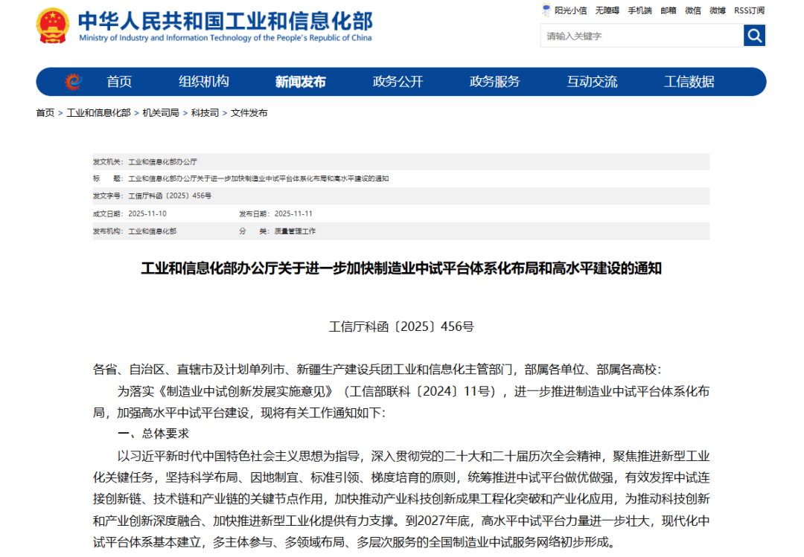Screen dimensions: 804x557
Task: Click the 阳光小信 assistant icon
Action: pyautogui.click(x=567, y=10)
